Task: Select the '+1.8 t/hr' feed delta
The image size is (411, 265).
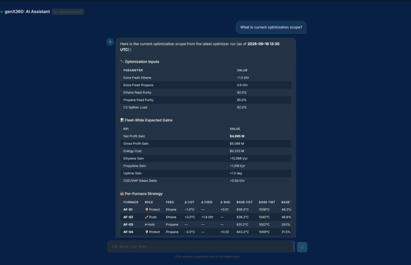Action: click(x=207, y=217)
